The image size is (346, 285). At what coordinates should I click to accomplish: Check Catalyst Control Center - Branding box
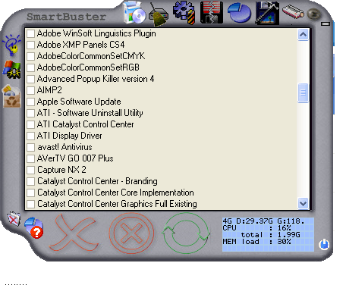coord(31,181)
